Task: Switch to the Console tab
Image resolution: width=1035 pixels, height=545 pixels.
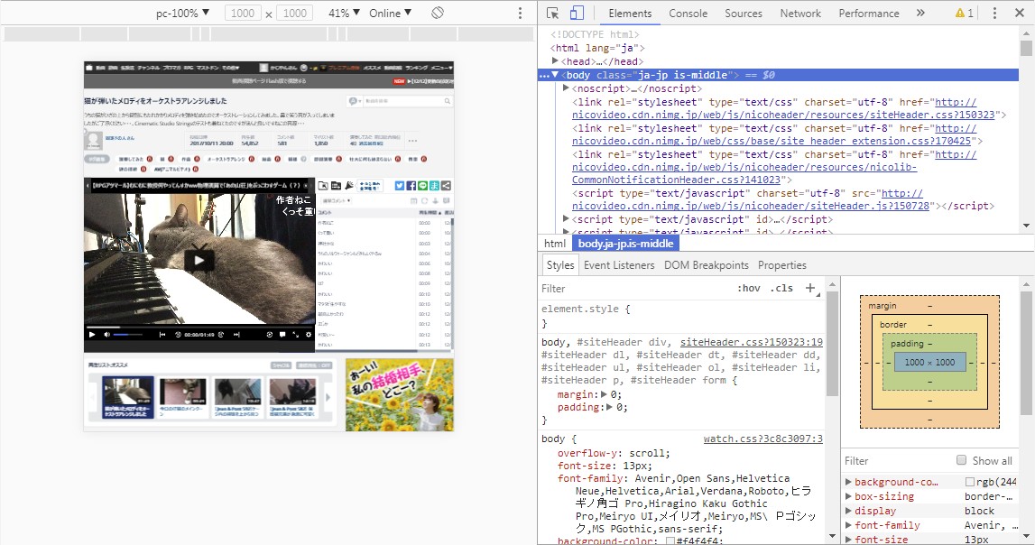Action: coord(688,14)
